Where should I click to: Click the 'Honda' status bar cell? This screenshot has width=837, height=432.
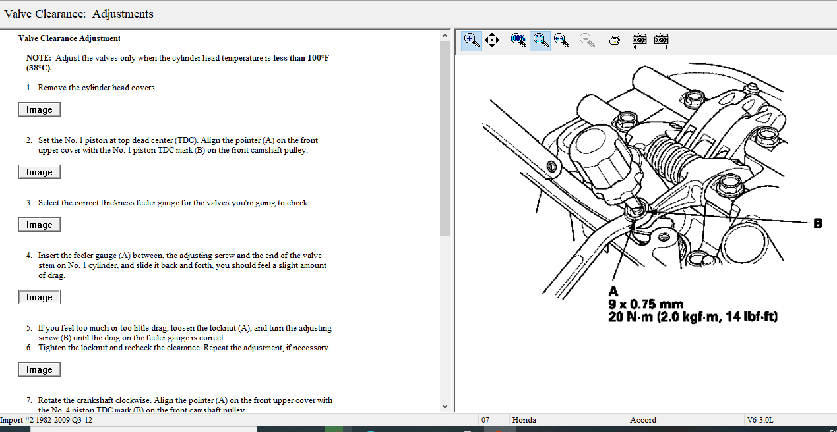tap(567, 419)
